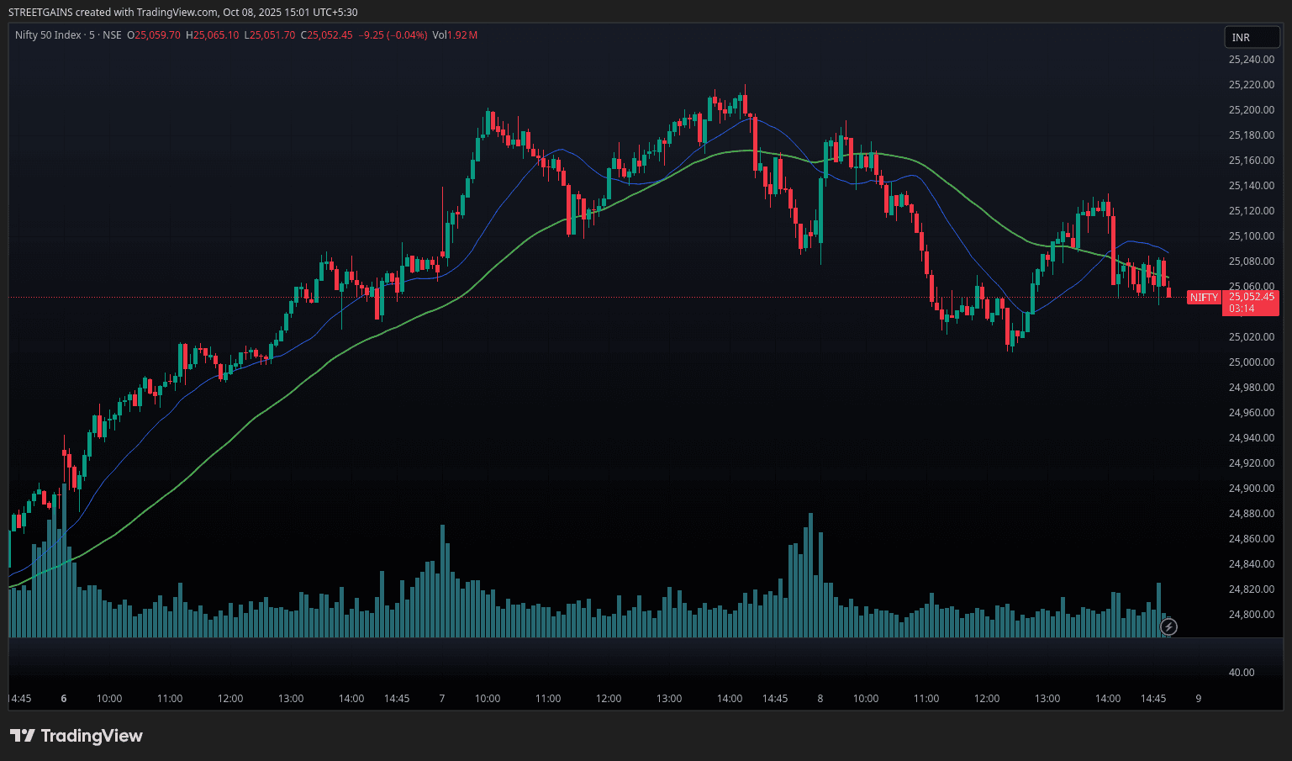The image size is (1292, 761).
Task: Click the TradingView logo at the bottom left
Action: (76, 736)
